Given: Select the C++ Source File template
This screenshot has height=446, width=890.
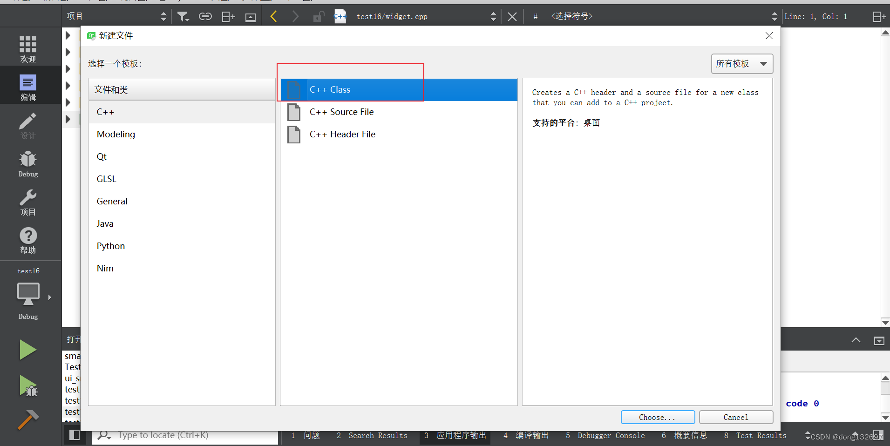Looking at the screenshot, I should [399, 112].
